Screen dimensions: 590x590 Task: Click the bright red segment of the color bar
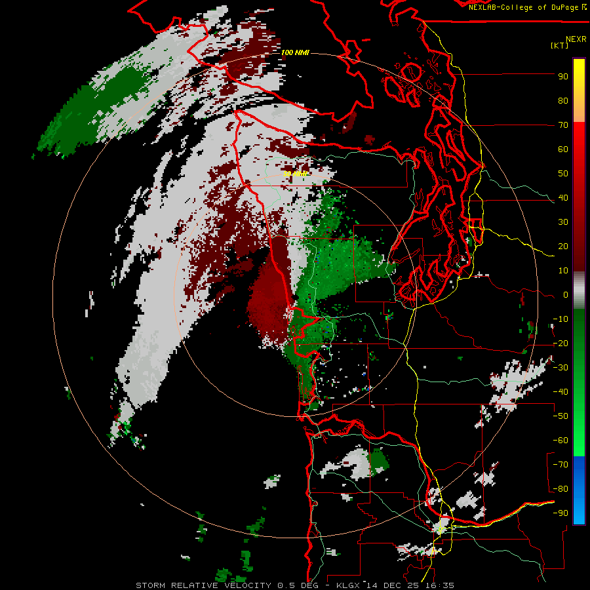[x=579, y=139]
